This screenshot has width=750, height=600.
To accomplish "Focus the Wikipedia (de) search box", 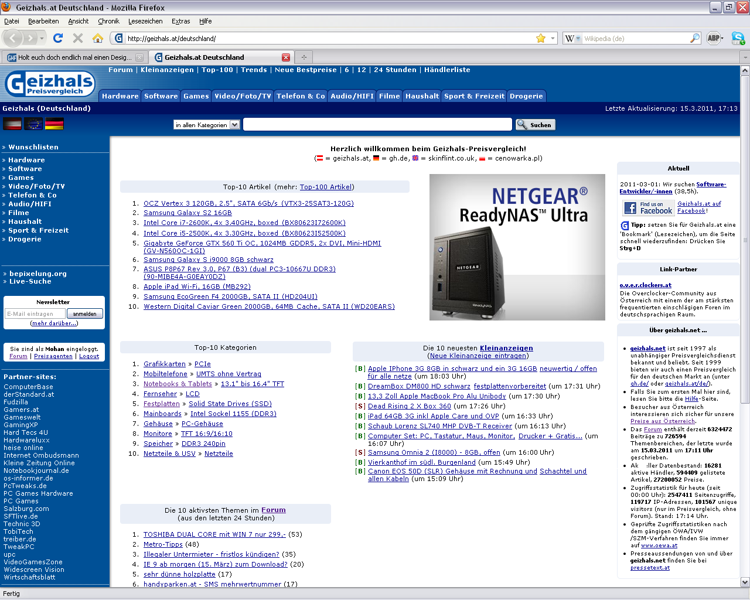I will click(636, 38).
